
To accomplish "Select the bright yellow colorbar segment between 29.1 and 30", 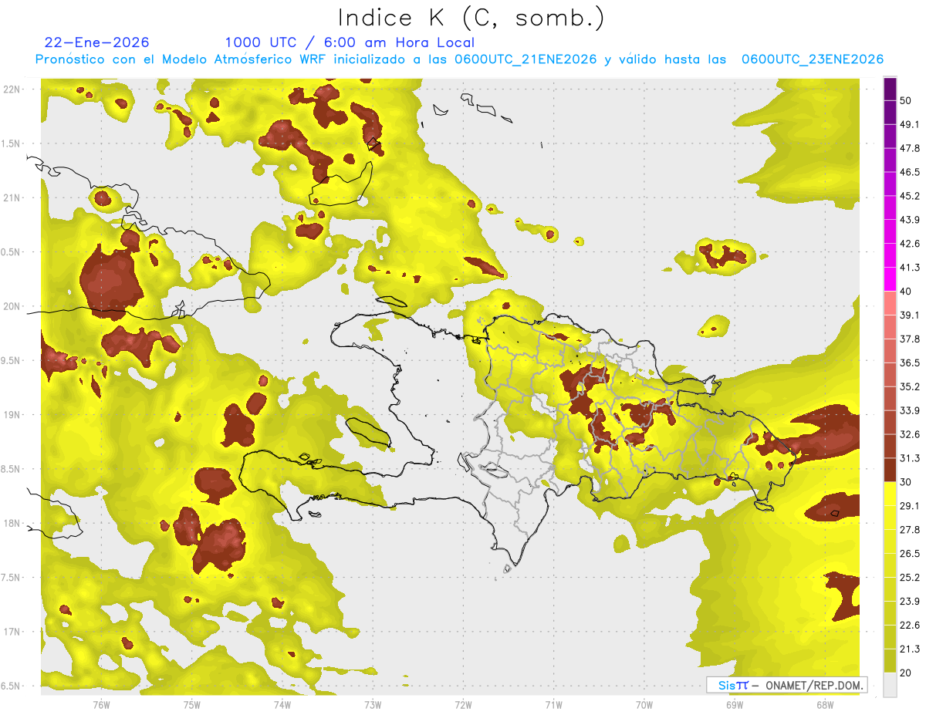I will tap(890, 494).
